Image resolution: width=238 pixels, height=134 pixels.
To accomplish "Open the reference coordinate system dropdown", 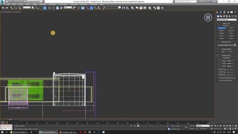I will click(x=68, y=7).
